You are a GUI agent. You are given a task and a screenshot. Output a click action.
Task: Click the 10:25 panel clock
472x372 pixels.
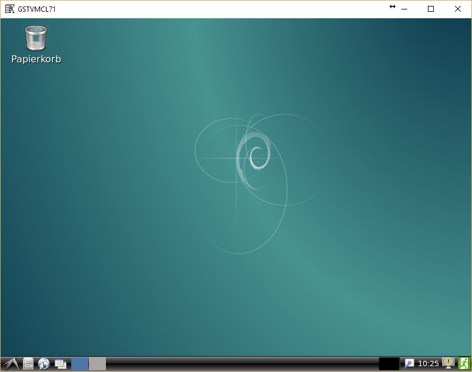[x=428, y=364]
